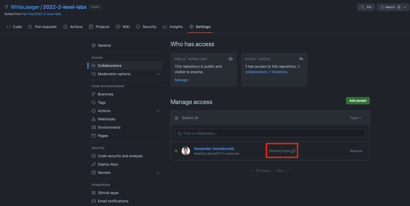
Task: Click the Add people button
Action: 358,101
